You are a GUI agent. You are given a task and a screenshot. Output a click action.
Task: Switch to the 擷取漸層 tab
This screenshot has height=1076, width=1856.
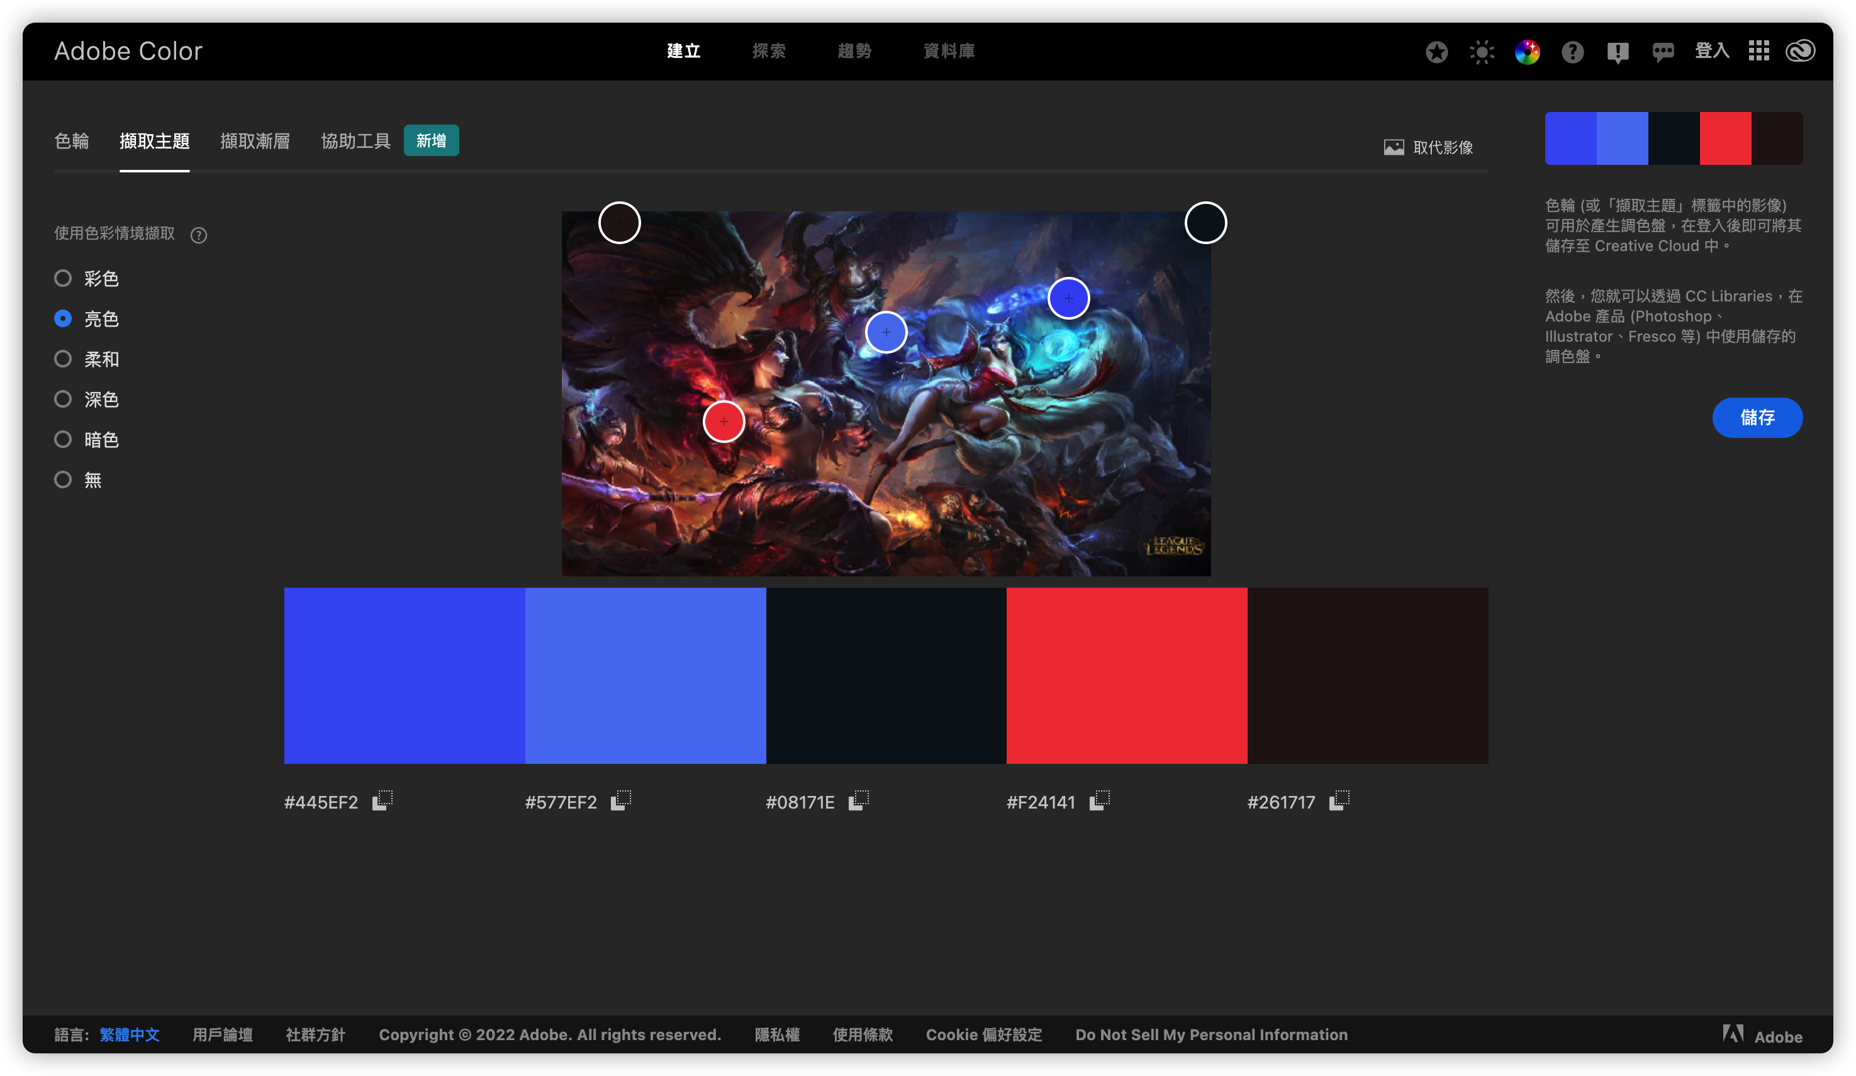pyautogui.click(x=255, y=141)
